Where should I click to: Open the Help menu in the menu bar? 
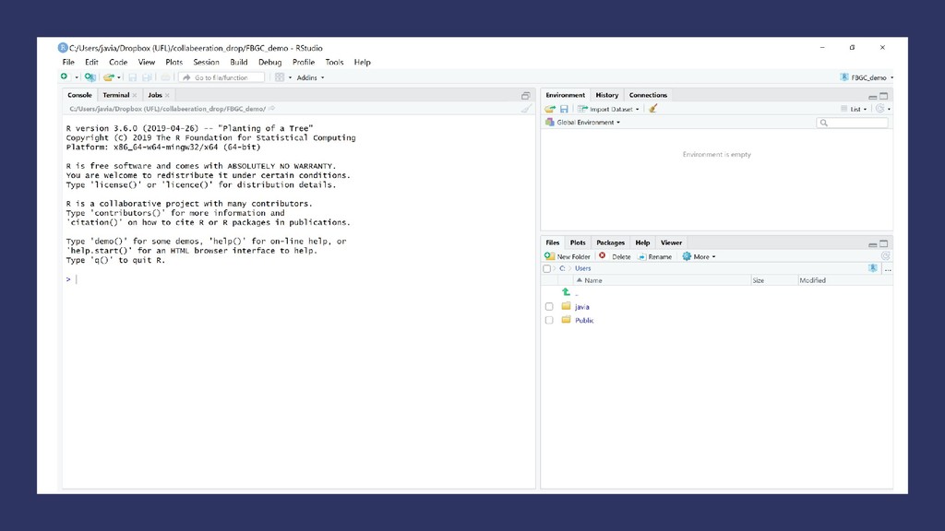click(x=362, y=62)
